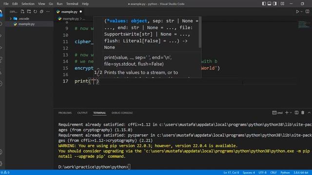312x175 pixels.
Task: Switch to the Debug Console tab
Action: [122, 113]
